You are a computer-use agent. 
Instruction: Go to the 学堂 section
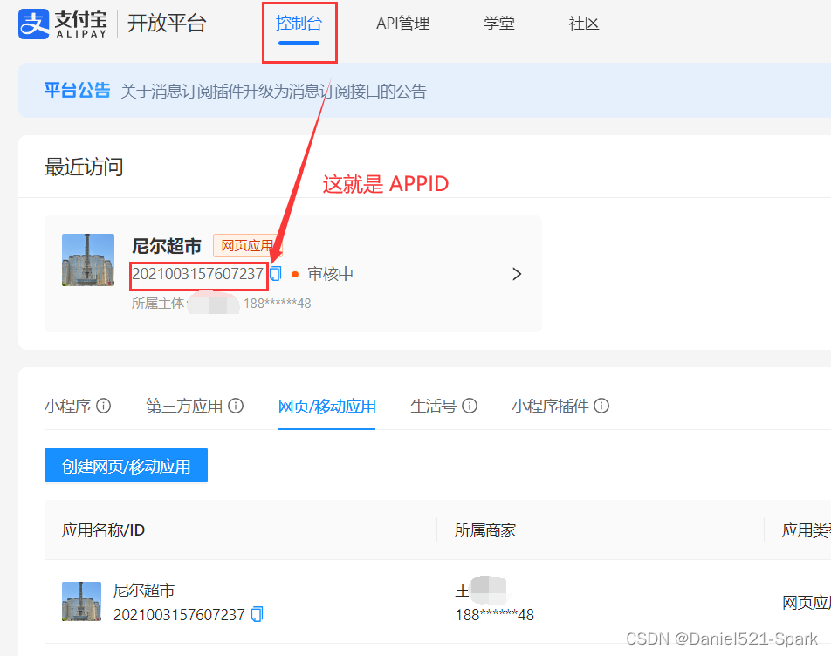(x=499, y=24)
